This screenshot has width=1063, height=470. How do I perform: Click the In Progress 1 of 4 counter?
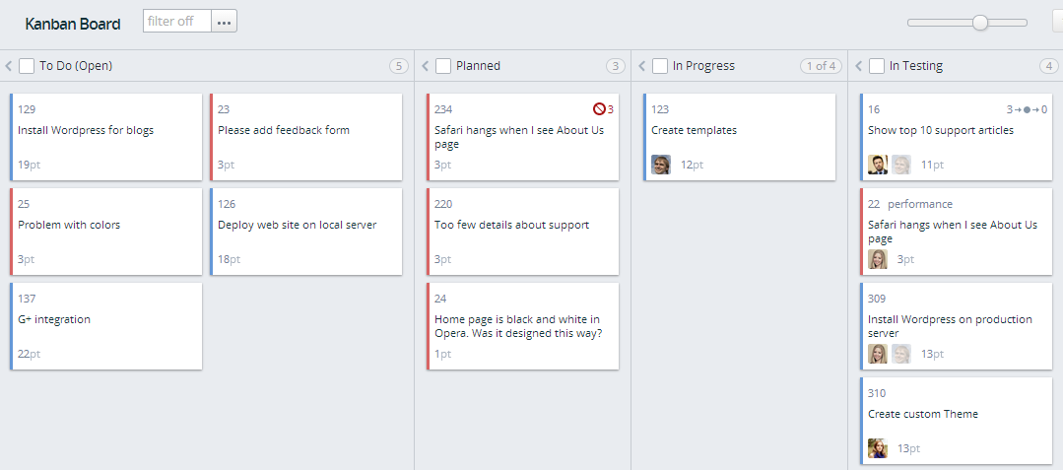click(x=821, y=66)
